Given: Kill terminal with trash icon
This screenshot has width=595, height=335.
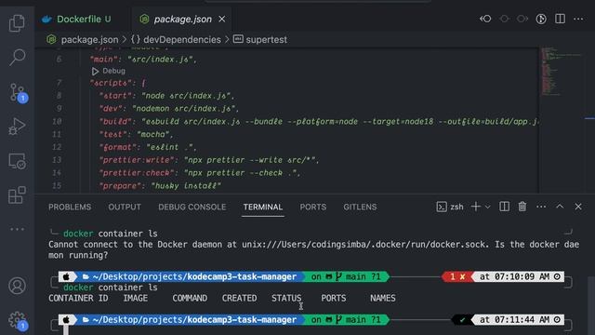Looking at the screenshot, I should pos(522,207).
